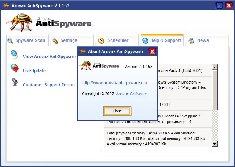Switch to the Settings tab
Screen dimensions: 235x167
pyautogui.click(x=73, y=40)
